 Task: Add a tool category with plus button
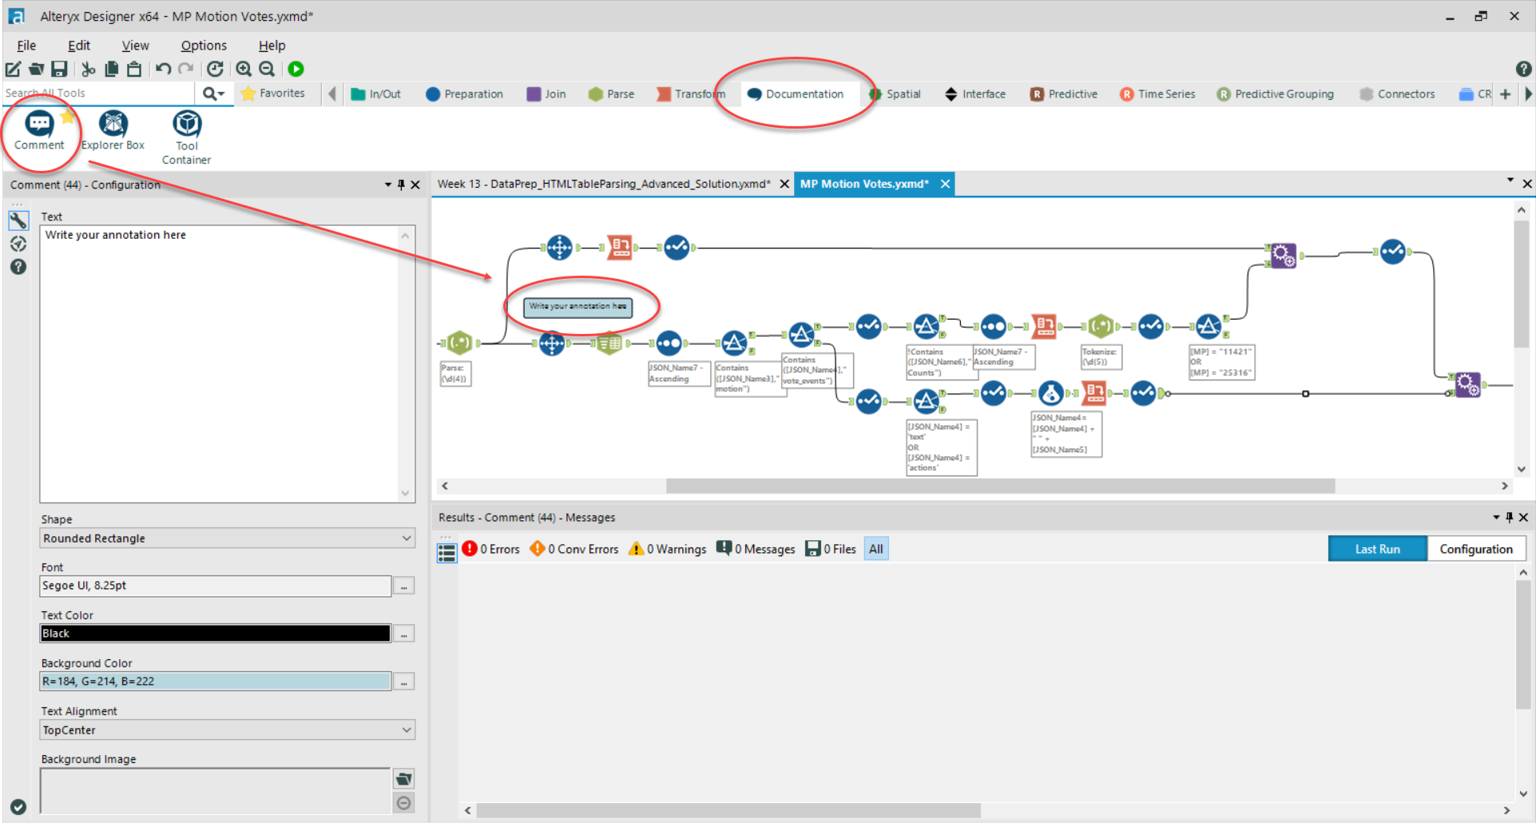pos(1506,93)
